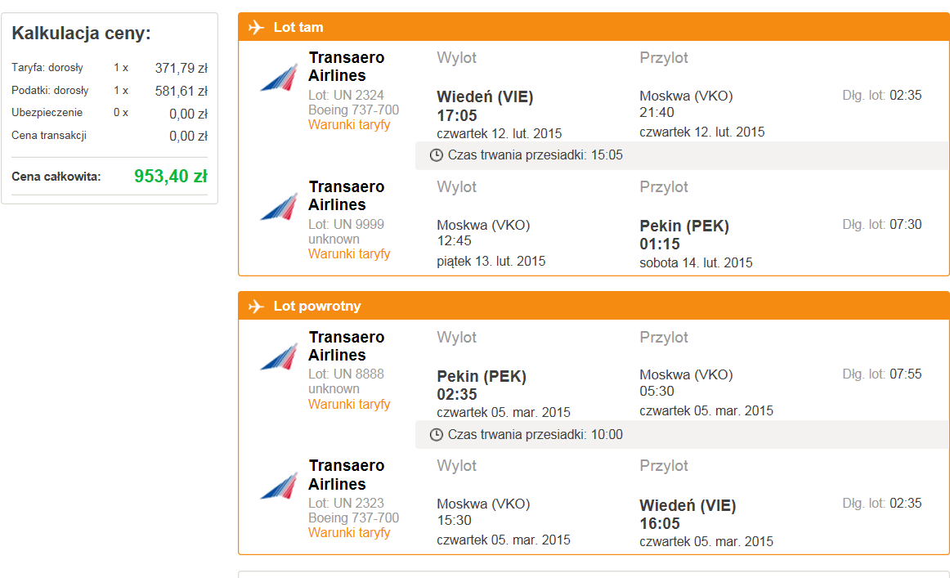This screenshot has height=578, width=950.
Task: Open Warunki taryfy for flight UN 2324
Action: tap(349, 125)
